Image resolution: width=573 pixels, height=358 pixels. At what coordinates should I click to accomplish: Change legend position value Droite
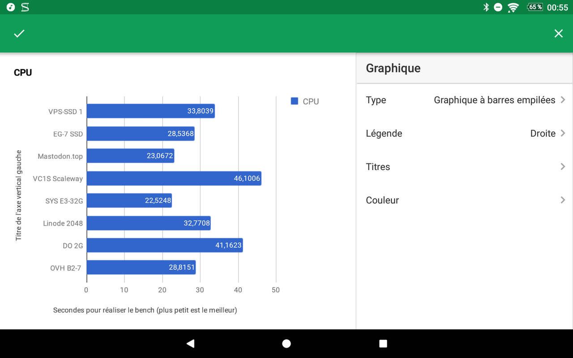[x=543, y=133]
